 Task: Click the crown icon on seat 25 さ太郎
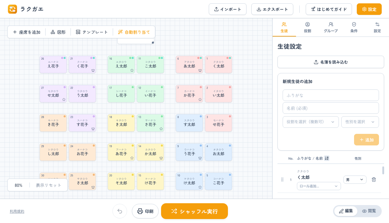(93, 187)
